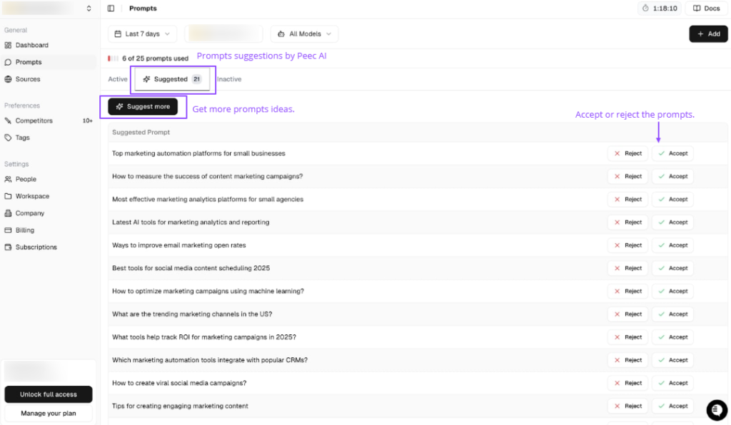Viewport: 731px width, 425px height.
Task: Open the Docs link
Action: 706,9
